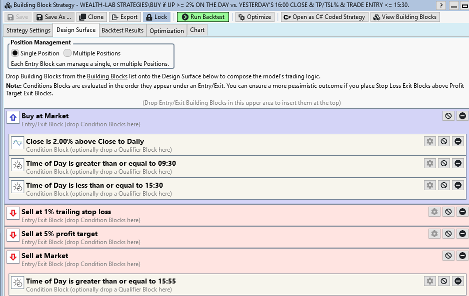The height and width of the screenshot is (296, 469).
Task: Configure the 5% profit target block settings
Action: coord(434,234)
